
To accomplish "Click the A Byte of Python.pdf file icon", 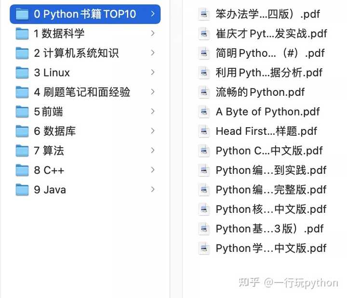I will [204, 112].
